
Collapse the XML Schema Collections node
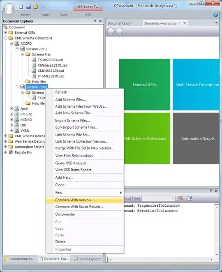(6, 38)
